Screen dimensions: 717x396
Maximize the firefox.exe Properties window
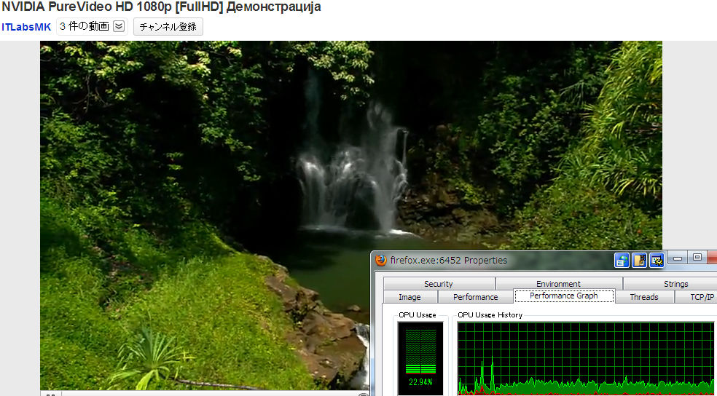coord(697,258)
